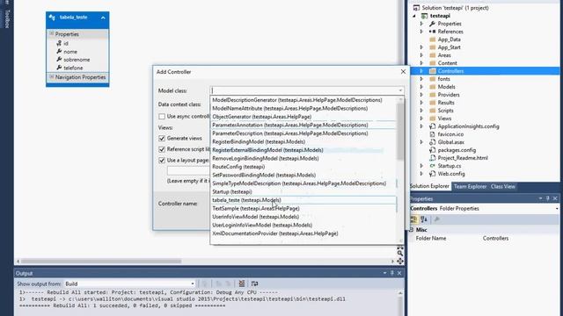
Task: Click the Clear All icon in Output toolbar
Action: (242, 284)
